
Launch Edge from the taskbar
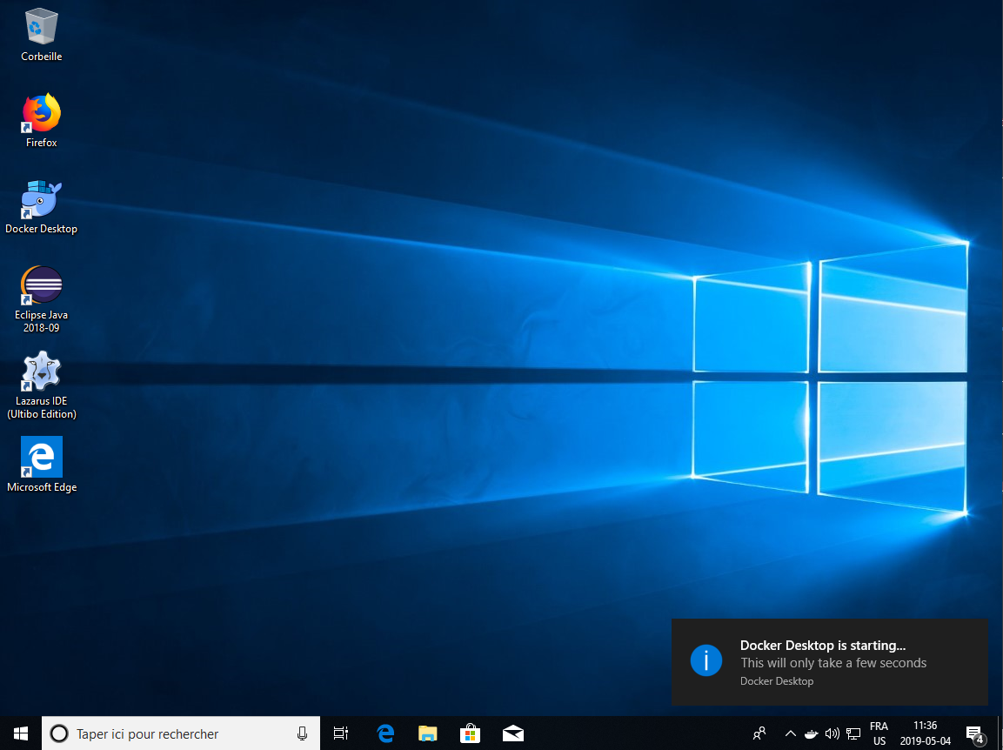pos(385,733)
